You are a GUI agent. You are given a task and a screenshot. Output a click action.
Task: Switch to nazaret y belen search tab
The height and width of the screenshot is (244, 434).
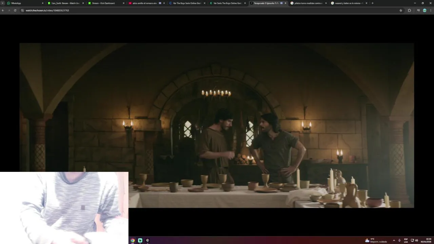tap(349, 3)
